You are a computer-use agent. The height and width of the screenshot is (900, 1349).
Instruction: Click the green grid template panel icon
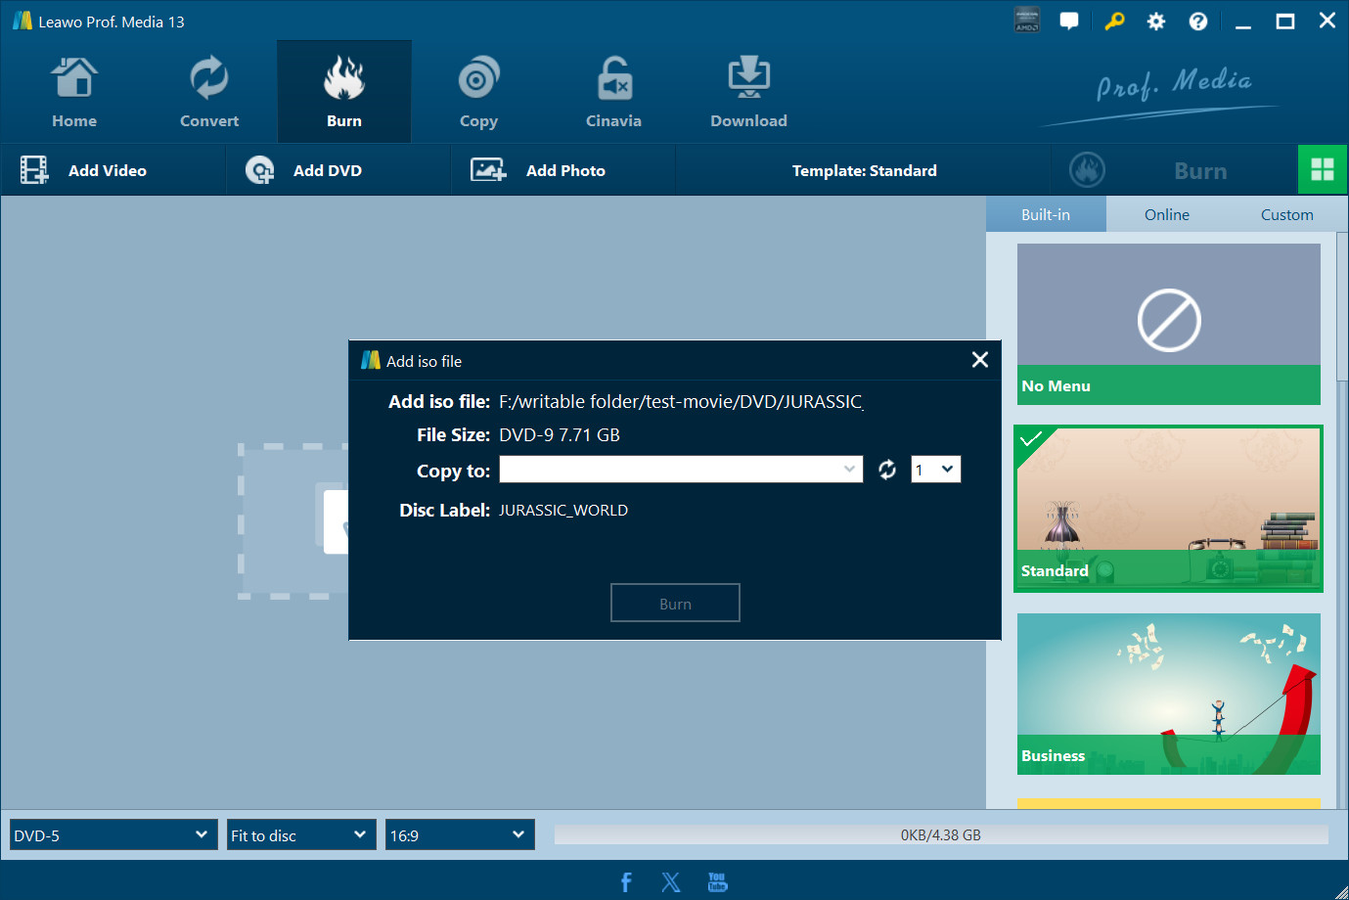[1323, 170]
